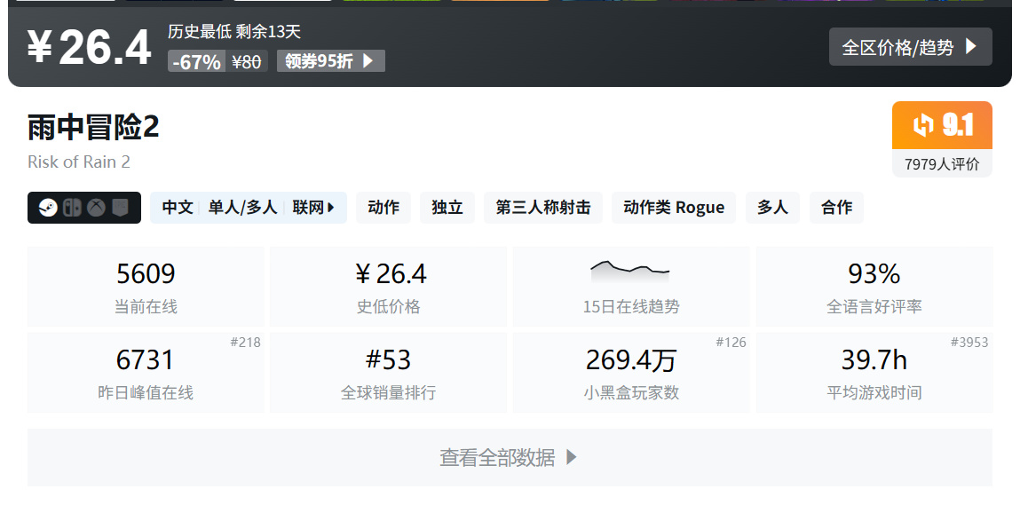Open the 7979人评价 reviews count
Image resolution: width=1020 pixels, height=505 pixels.
942,164
